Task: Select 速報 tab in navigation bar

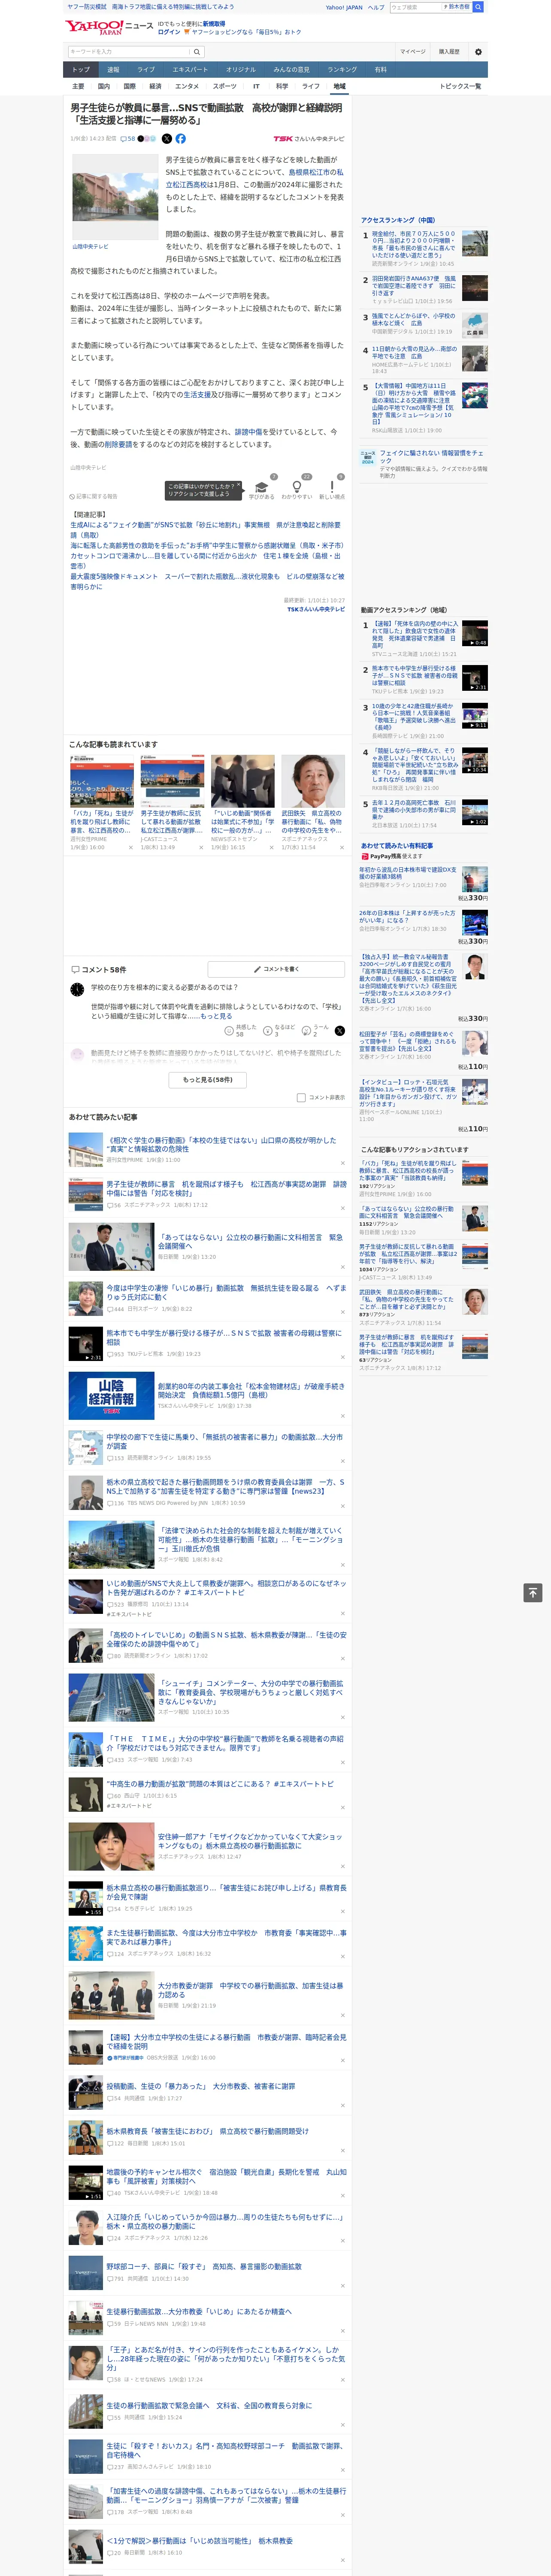Action: (113, 70)
